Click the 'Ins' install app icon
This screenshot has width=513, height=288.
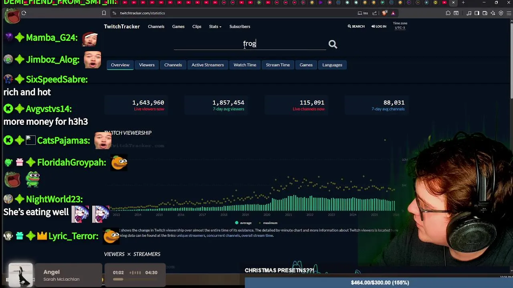pyautogui.click(x=363, y=13)
